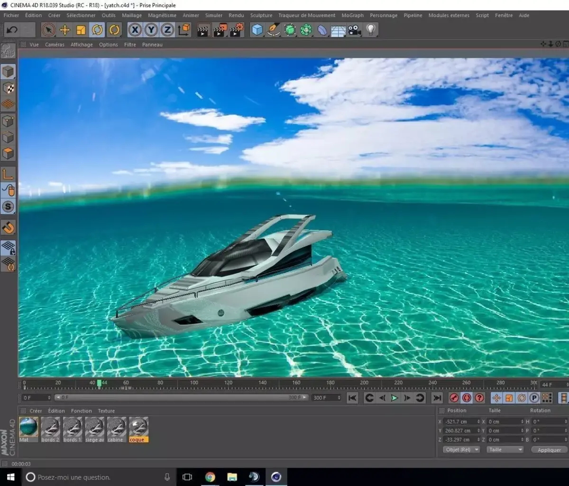Click the Undo arrow icon
This screenshot has height=486, width=569.
click(12, 30)
